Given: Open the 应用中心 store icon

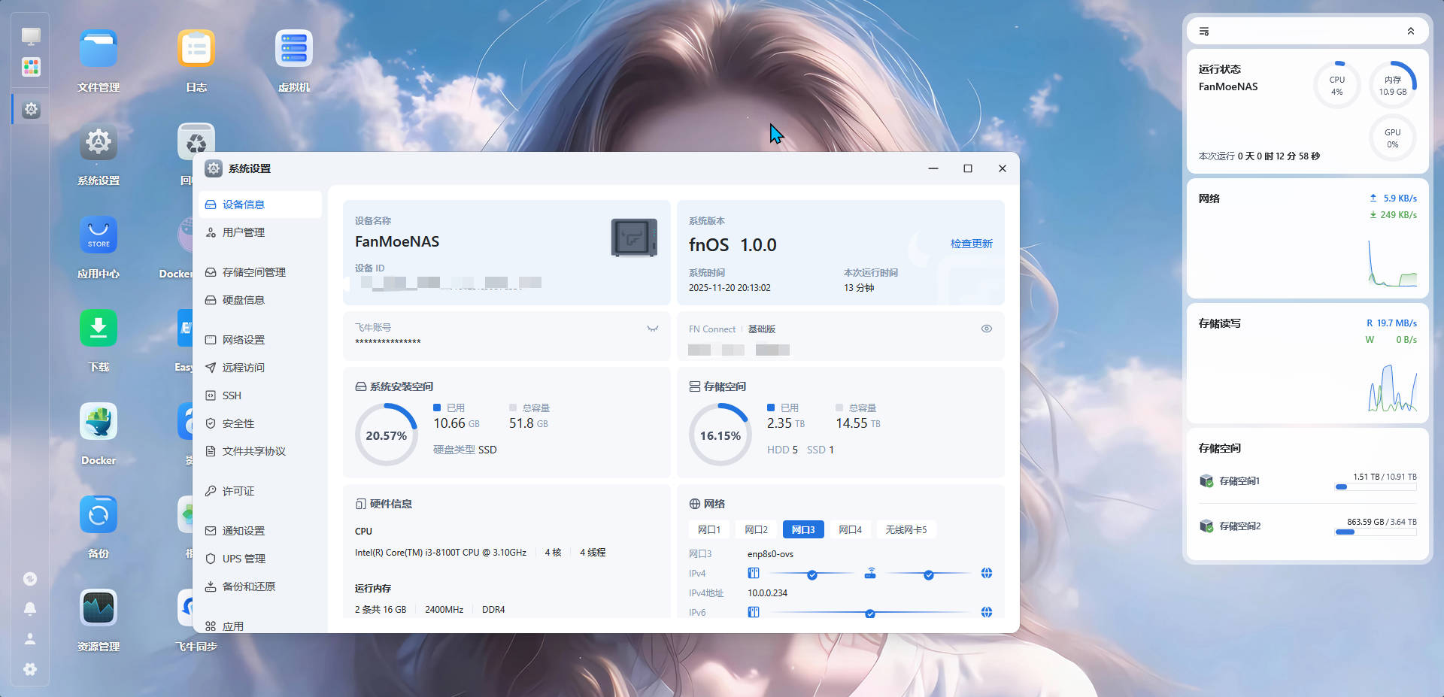Looking at the screenshot, I should click(99, 235).
